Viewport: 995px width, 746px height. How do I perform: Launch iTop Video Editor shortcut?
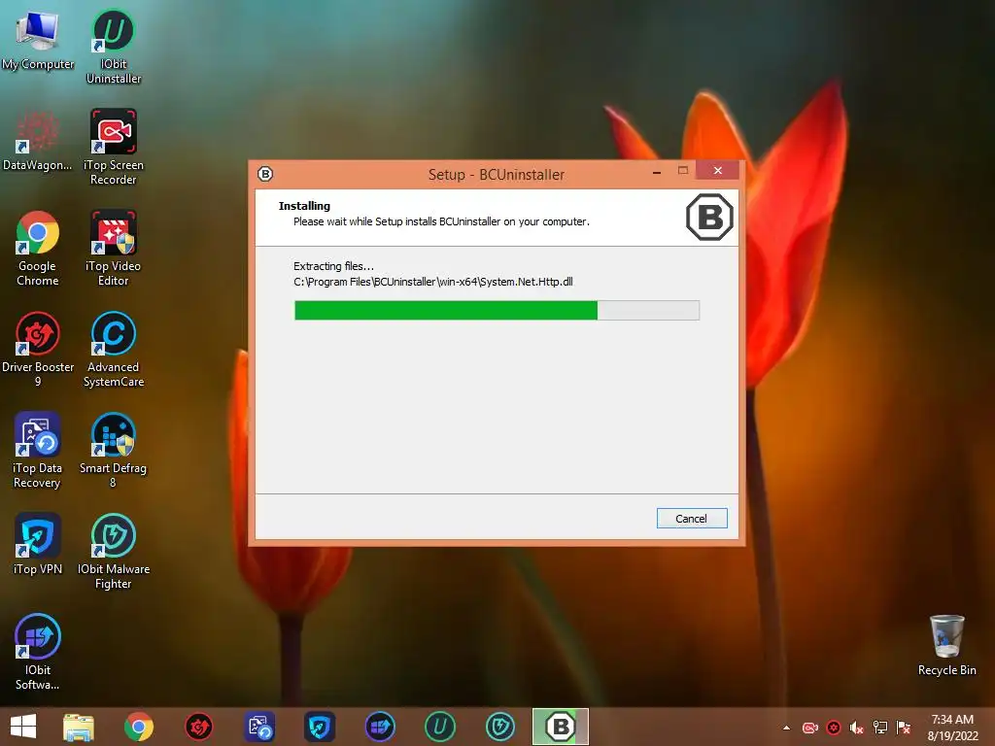pyautogui.click(x=114, y=249)
